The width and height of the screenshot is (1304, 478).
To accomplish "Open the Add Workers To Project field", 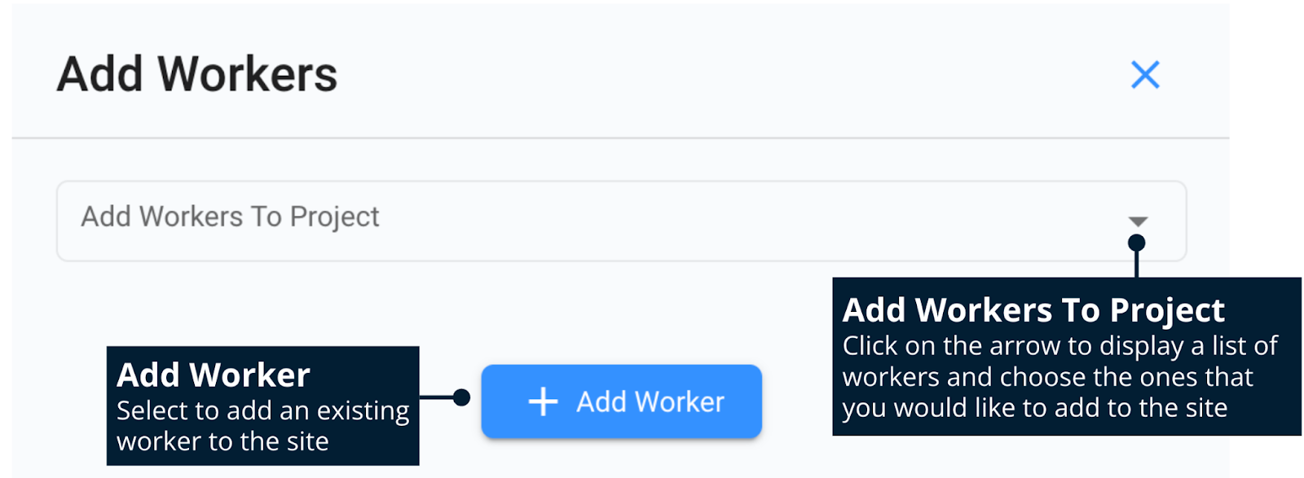I will (x=619, y=221).
